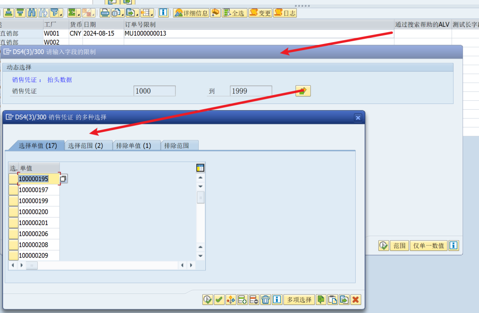Click the greyed-out Subtotals icon
Viewport: 479px width, 313px height.
[89, 13]
